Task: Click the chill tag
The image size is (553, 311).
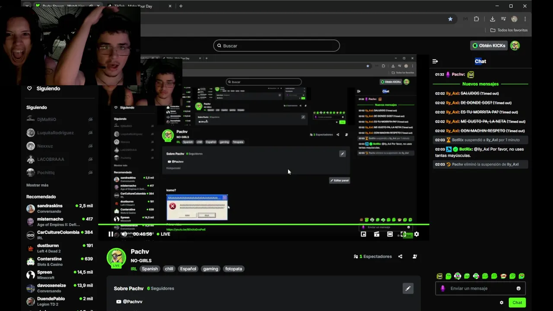Action: (169, 269)
